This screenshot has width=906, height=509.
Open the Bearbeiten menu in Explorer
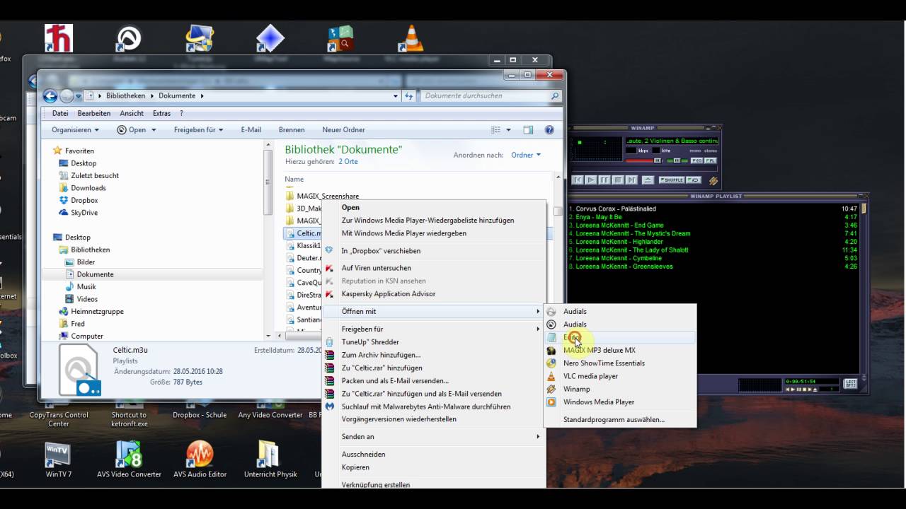pos(94,113)
